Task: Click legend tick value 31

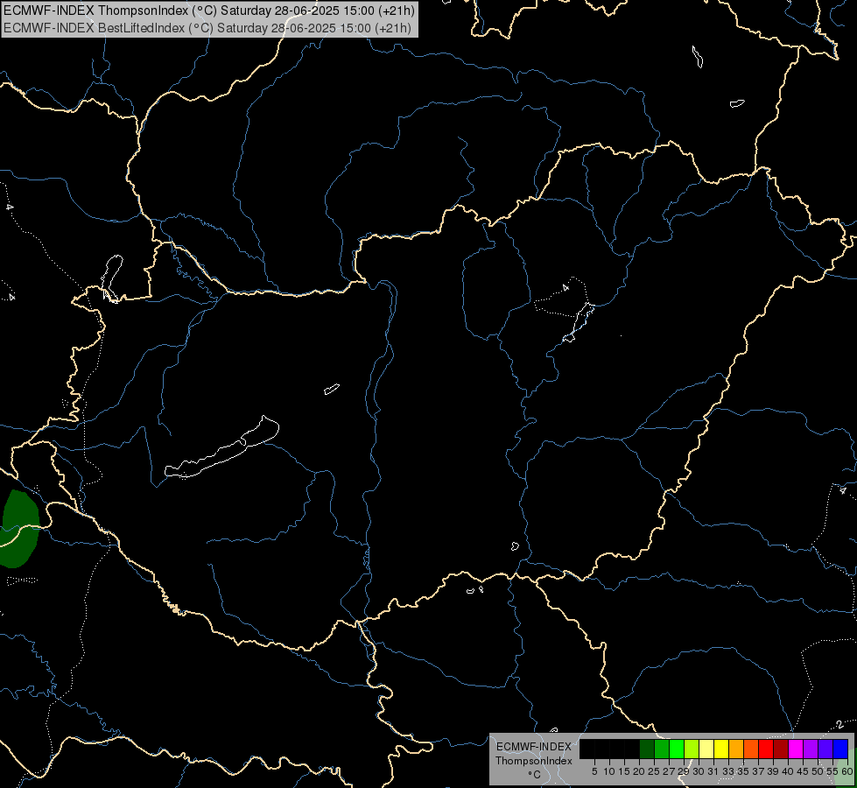Action: click(713, 771)
